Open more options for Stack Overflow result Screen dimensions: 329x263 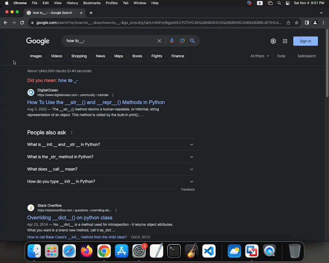point(116,210)
